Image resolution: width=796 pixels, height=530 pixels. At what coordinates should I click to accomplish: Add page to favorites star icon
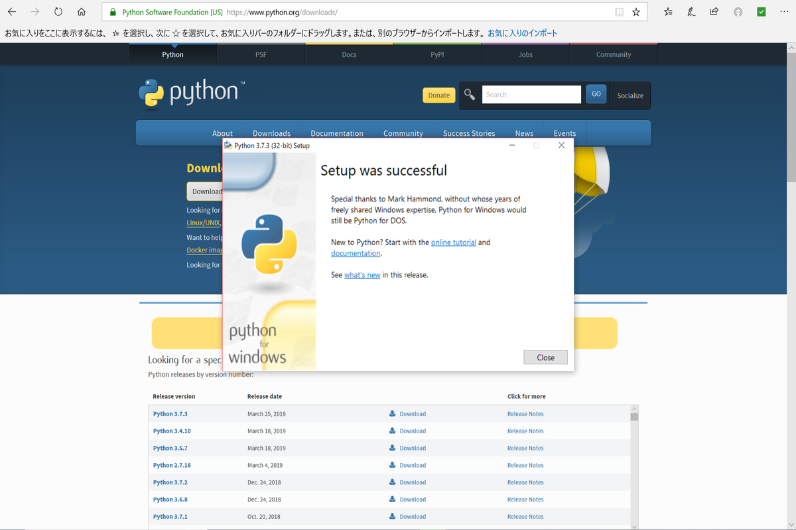(636, 12)
